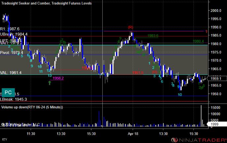Screen dimensions: 227x143
Task: Select the LBreak: 1945.3 level label
Action: (14, 99)
